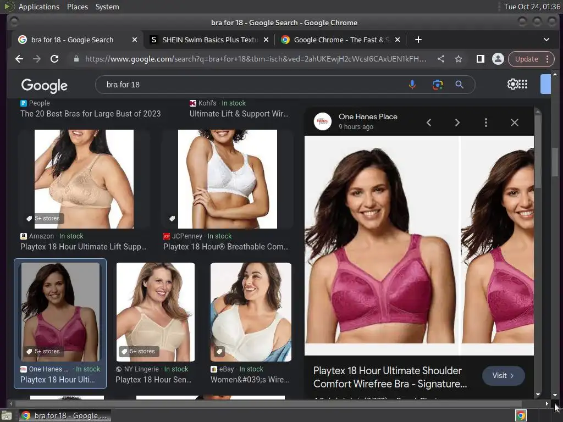This screenshot has height=422, width=563.
Task: Show next image in preview panel
Action: pyautogui.click(x=457, y=123)
